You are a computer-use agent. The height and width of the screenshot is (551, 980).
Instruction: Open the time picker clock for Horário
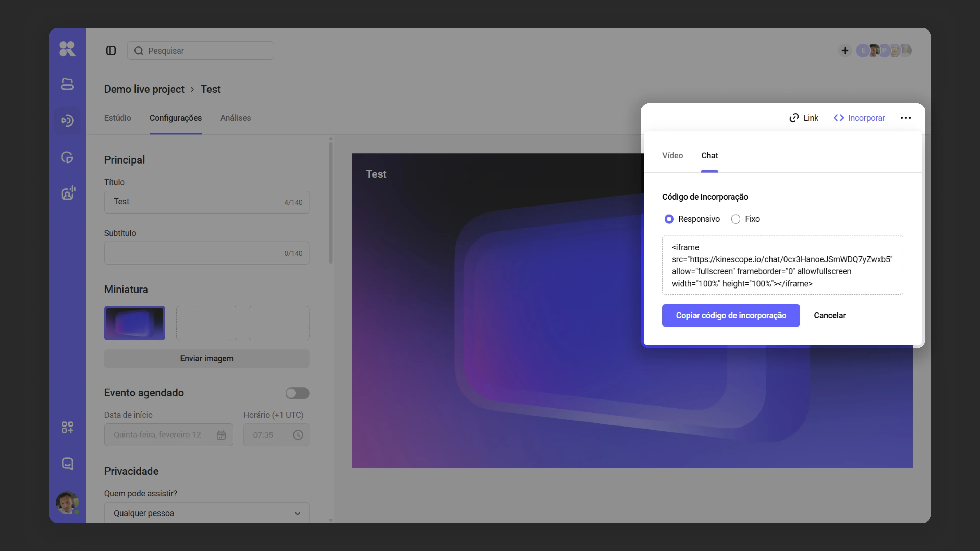coord(298,435)
